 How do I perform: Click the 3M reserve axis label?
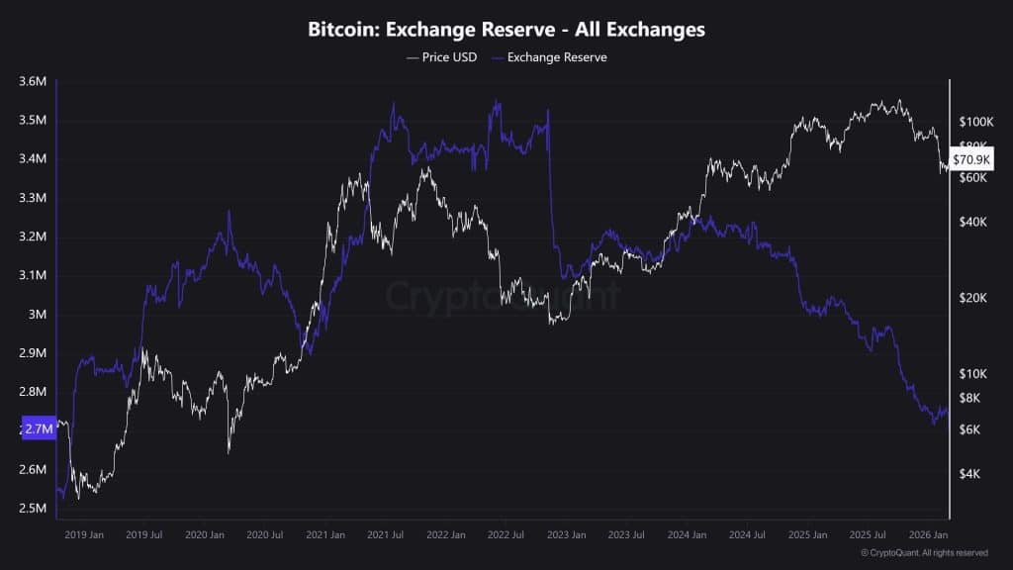pos(37,314)
